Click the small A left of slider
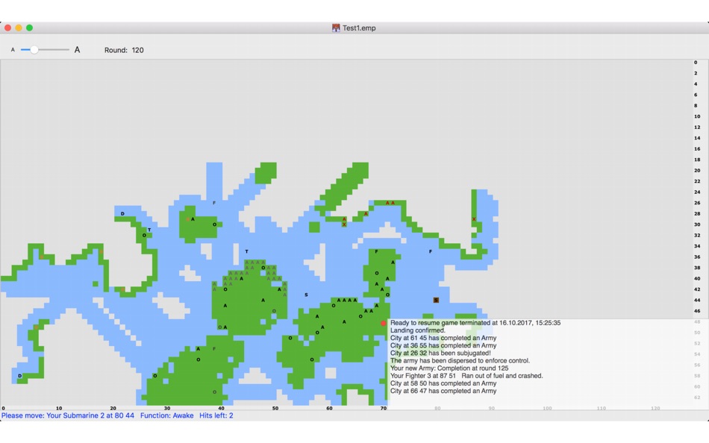Image resolution: width=709 pixels, height=443 pixels. [x=13, y=50]
